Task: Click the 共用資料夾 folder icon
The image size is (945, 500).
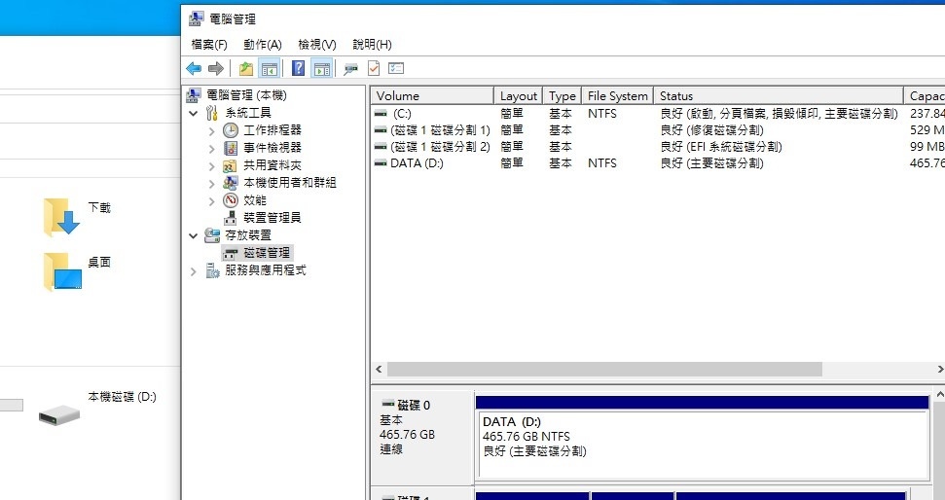Action: [x=230, y=165]
